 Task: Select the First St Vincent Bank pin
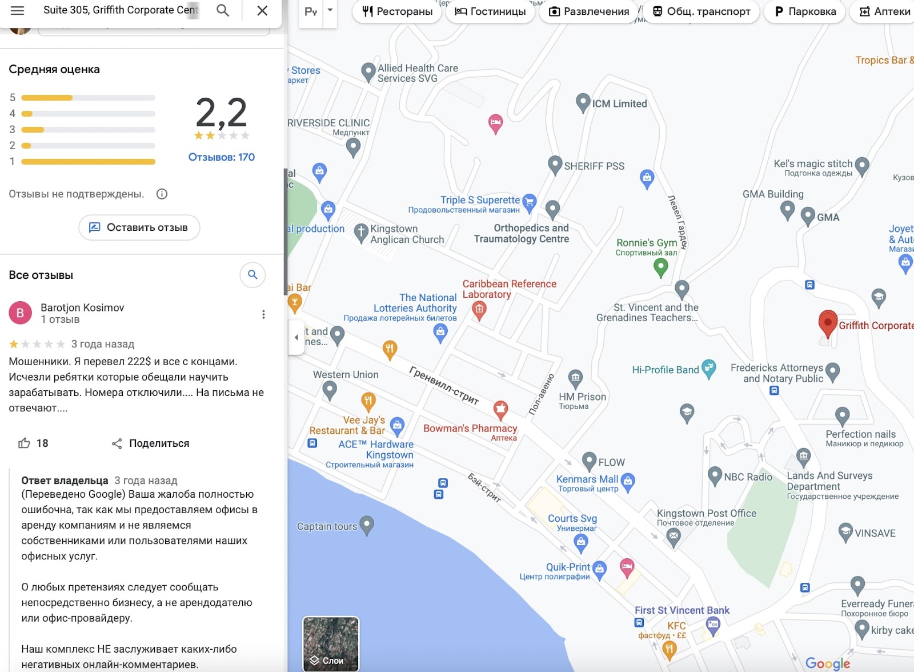pyautogui.click(x=713, y=626)
